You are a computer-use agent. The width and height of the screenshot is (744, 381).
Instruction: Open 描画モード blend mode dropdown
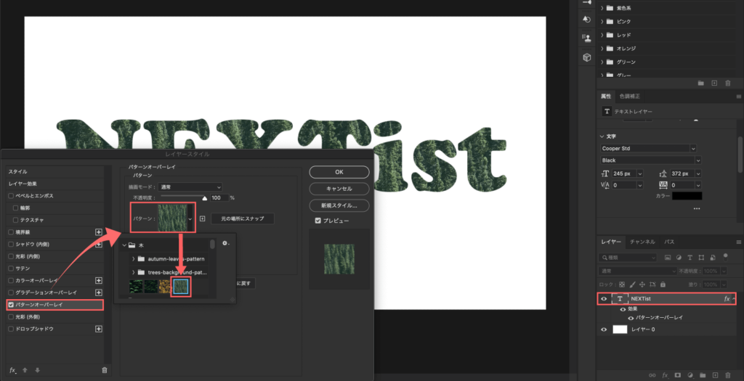[x=190, y=187]
